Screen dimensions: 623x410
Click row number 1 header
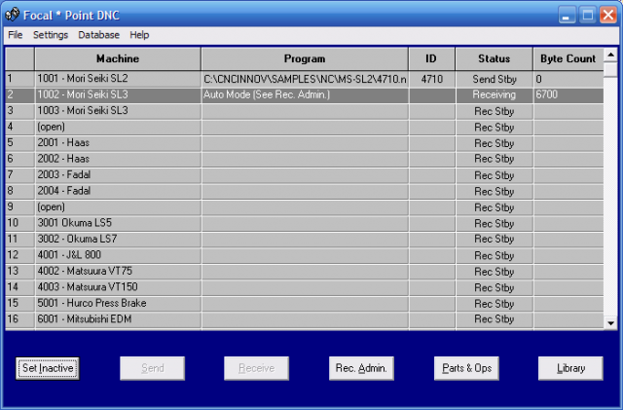(19, 79)
